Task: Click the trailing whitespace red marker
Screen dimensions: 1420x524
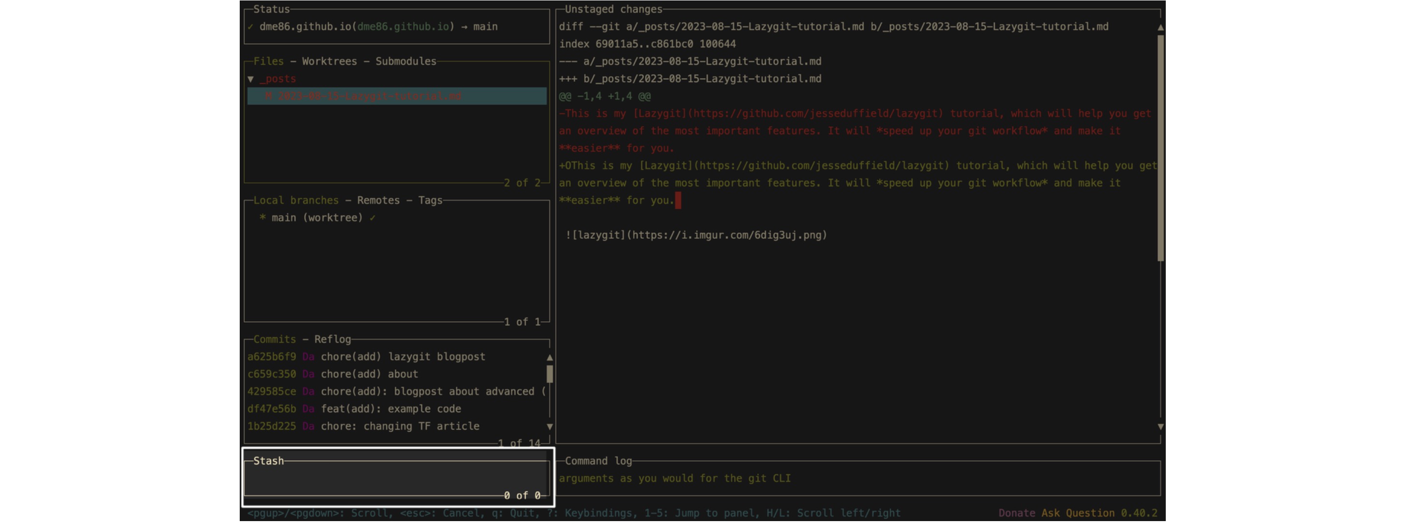Action: [x=678, y=200]
